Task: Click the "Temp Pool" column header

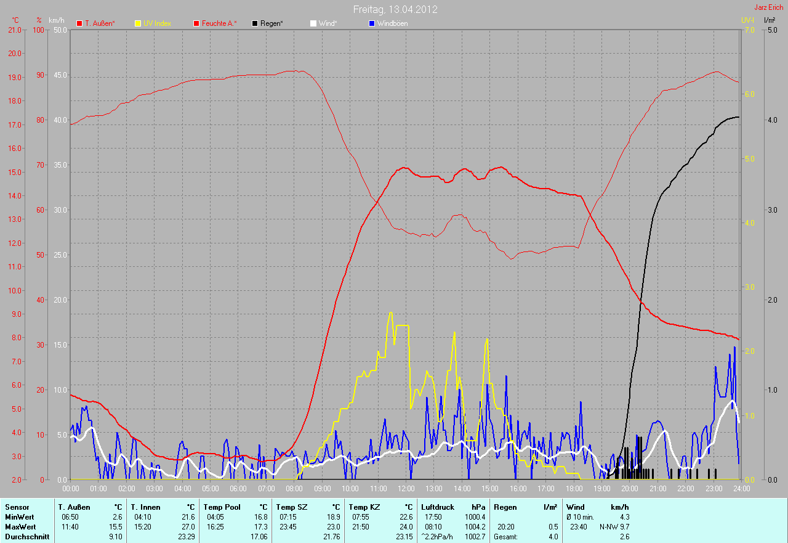Action: click(x=222, y=507)
